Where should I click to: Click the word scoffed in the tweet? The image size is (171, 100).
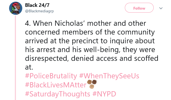pyautogui.click(x=146, y=58)
